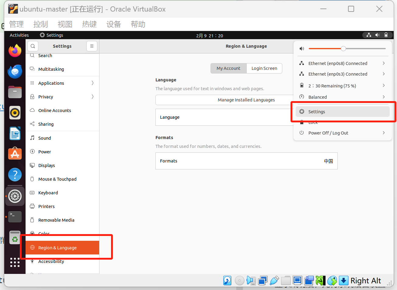Viewport: 397px width, 290px height.
Task: Open Firefox from the Ubuntu dock
Action: (x=15, y=51)
